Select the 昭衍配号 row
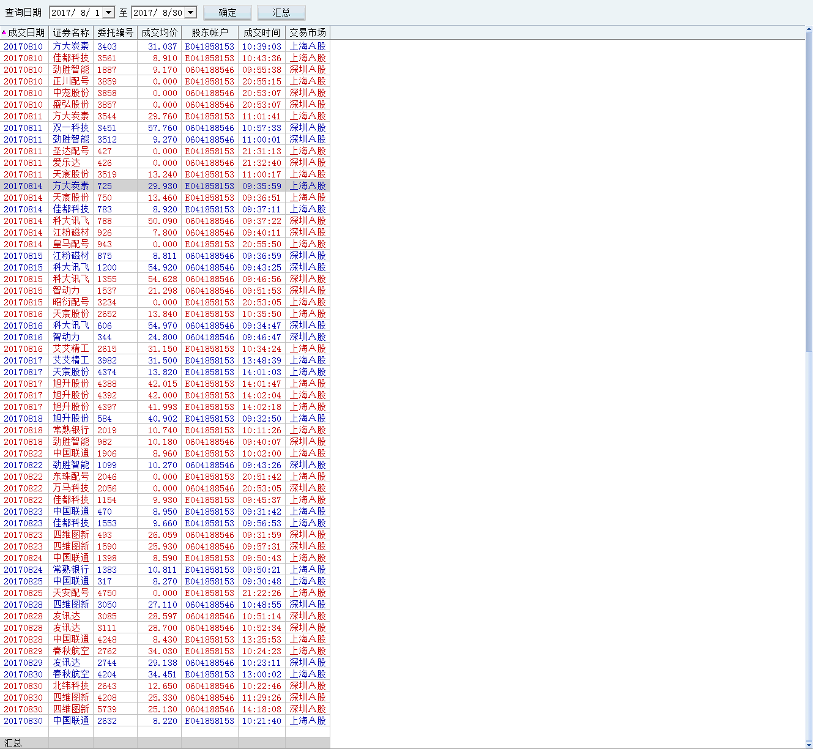Image resolution: width=813 pixels, height=749 pixels. [x=165, y=302]
